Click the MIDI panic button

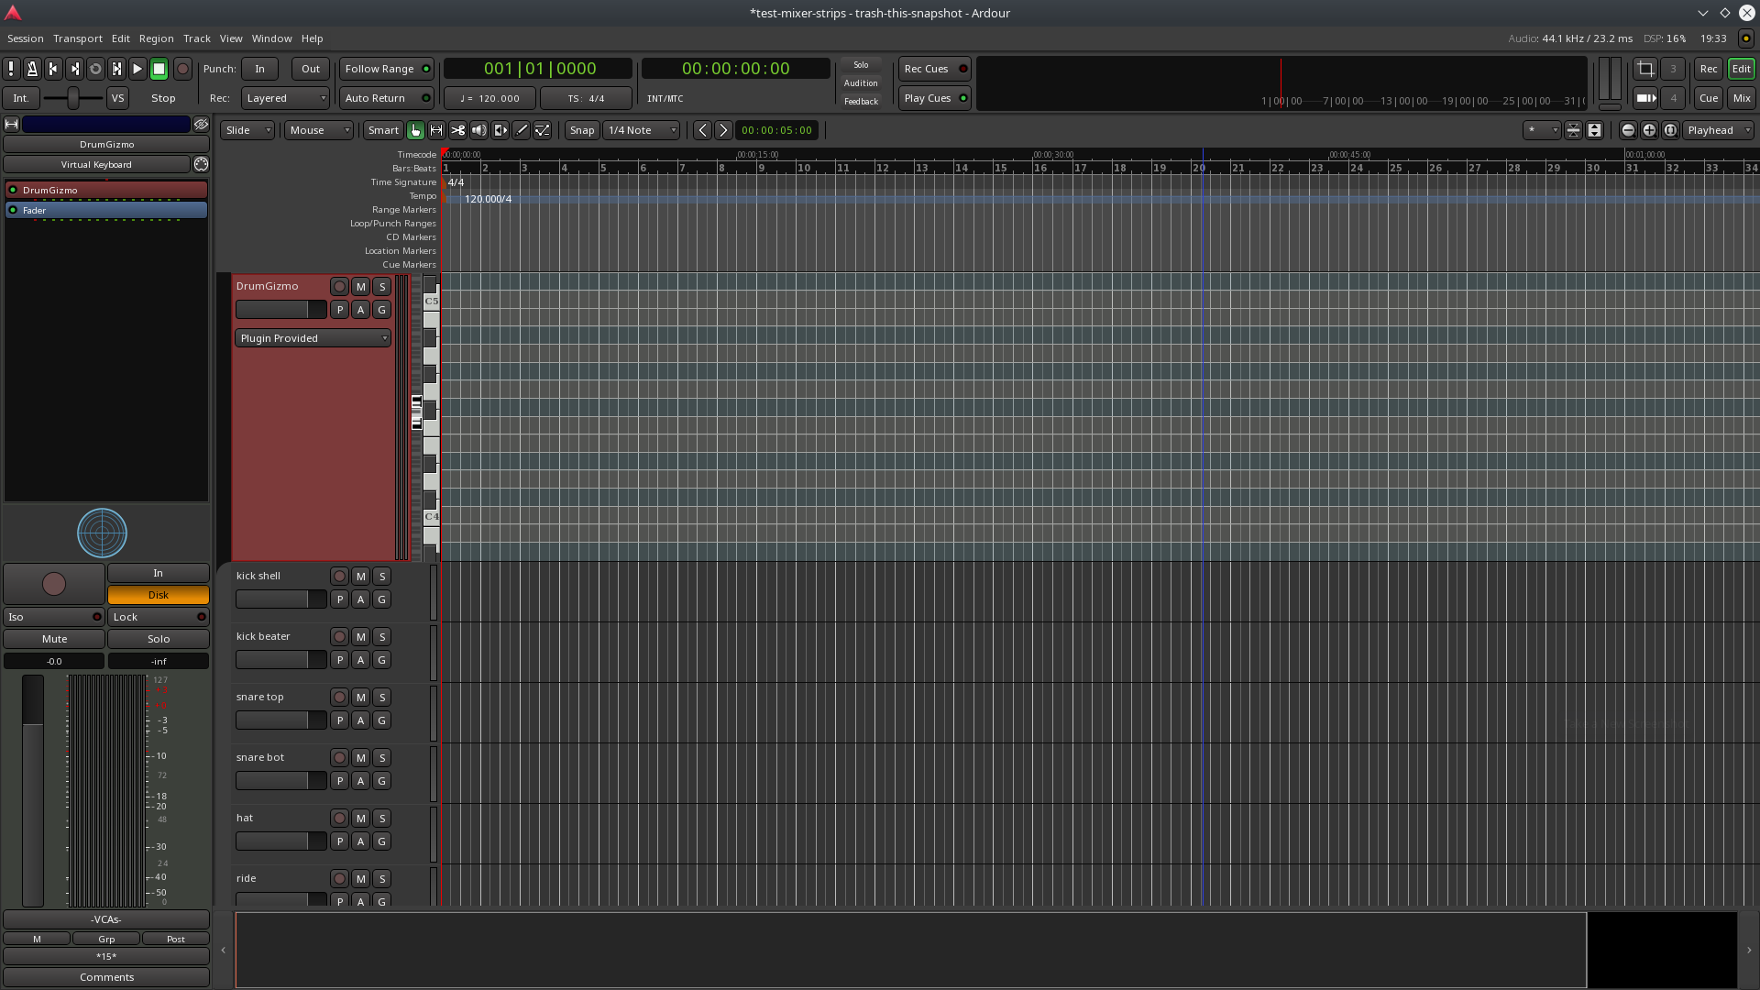[11, 69]
